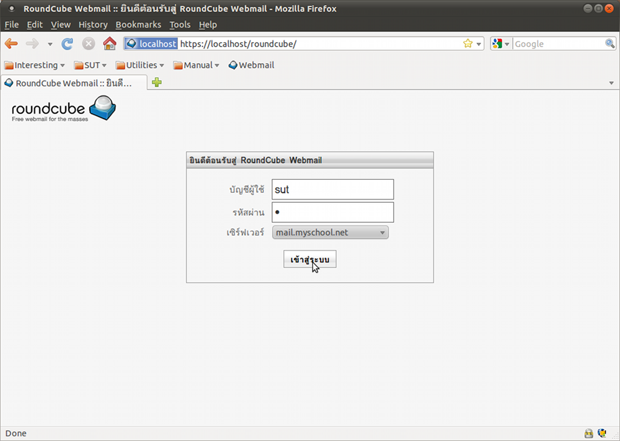
Task: Click the roundcube logo image
Action: click(64, 108)
